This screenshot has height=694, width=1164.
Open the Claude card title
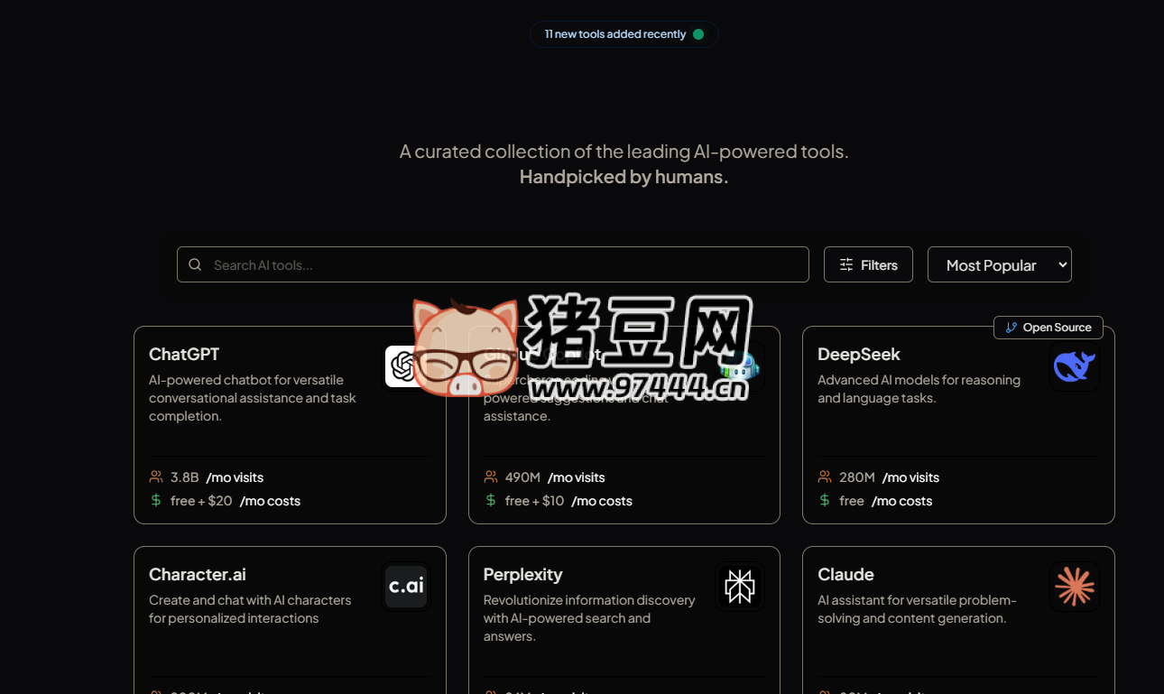point(845,574)
